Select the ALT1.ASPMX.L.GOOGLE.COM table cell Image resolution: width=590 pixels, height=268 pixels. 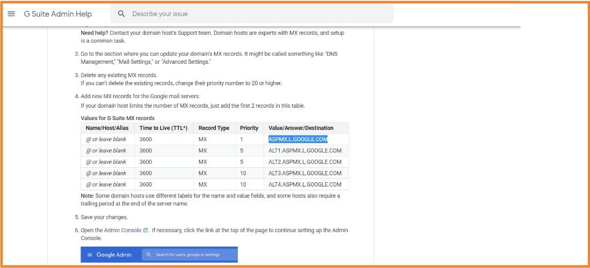pyautogui.click(x=305, y=151)
